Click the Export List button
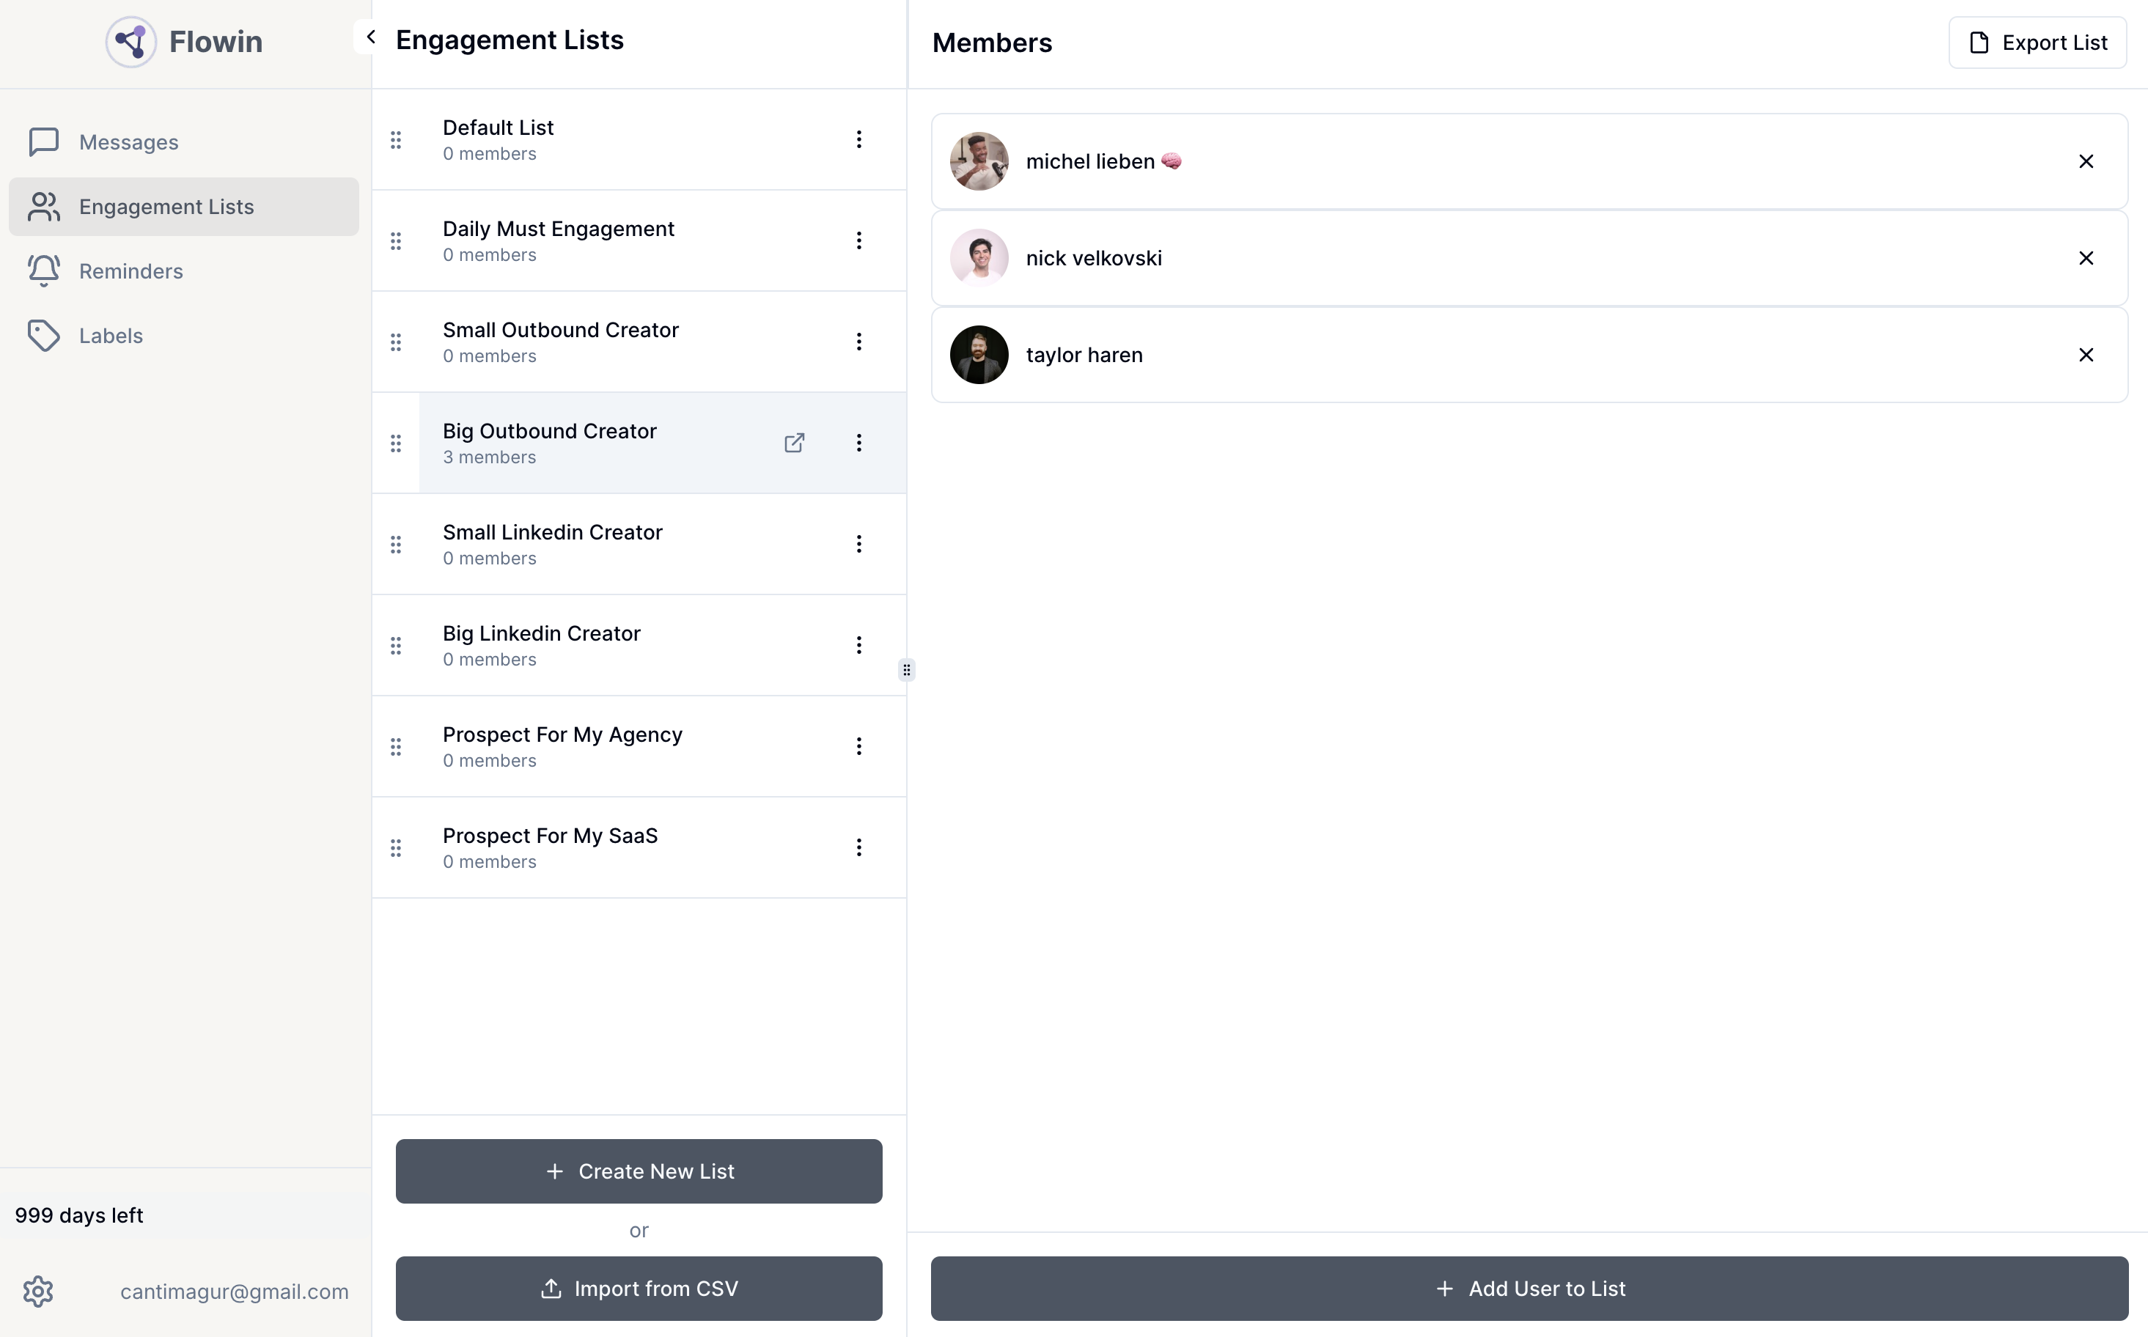This screenshot has width=2148, height=1337. coord(2036,42)
